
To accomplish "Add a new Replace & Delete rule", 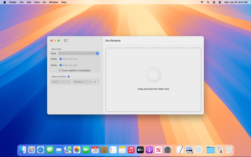I will pos(68,77).
